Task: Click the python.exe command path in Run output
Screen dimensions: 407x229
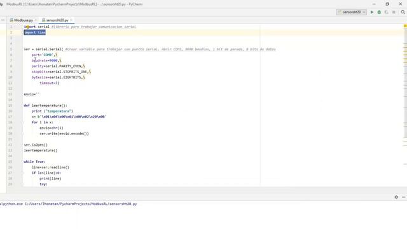Action: 69,204
